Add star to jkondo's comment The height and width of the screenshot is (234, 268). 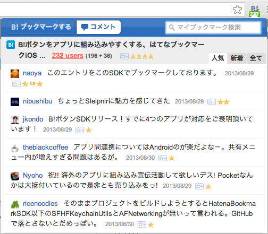pyautogui.click(x=80, y=130)
